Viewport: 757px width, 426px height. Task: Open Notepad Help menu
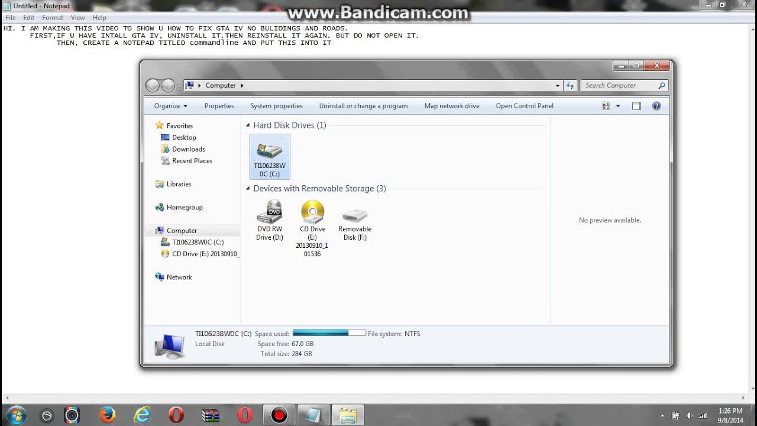pos(99,18)
